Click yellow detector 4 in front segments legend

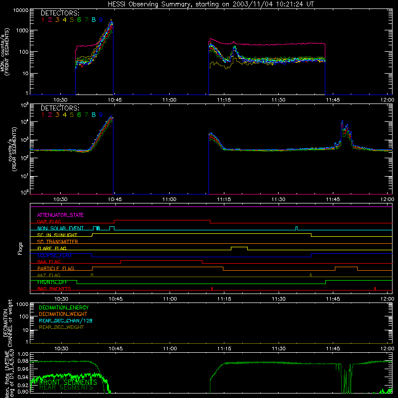65,20
